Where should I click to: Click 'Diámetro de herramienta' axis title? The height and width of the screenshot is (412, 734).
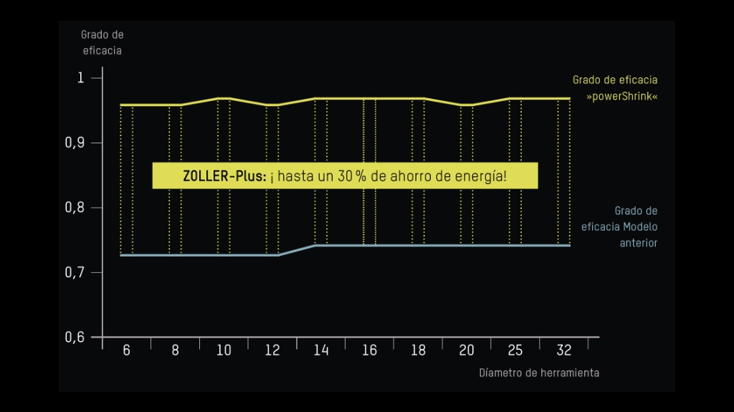[539, 373]
